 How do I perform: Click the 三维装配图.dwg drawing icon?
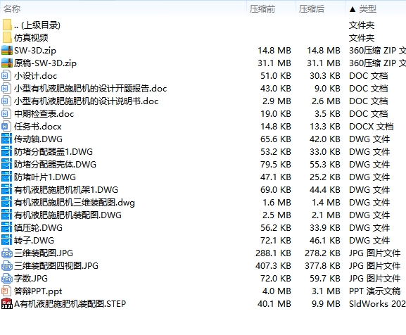(6, 203)
